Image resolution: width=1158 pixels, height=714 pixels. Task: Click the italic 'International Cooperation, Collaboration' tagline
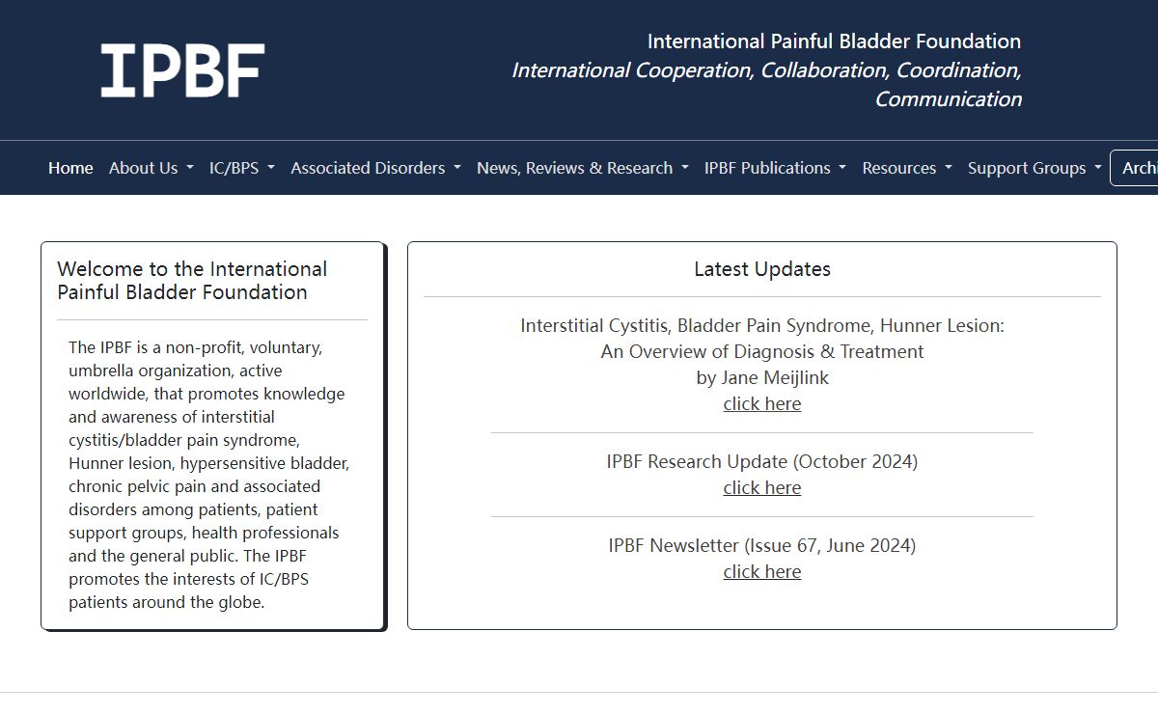765,70
